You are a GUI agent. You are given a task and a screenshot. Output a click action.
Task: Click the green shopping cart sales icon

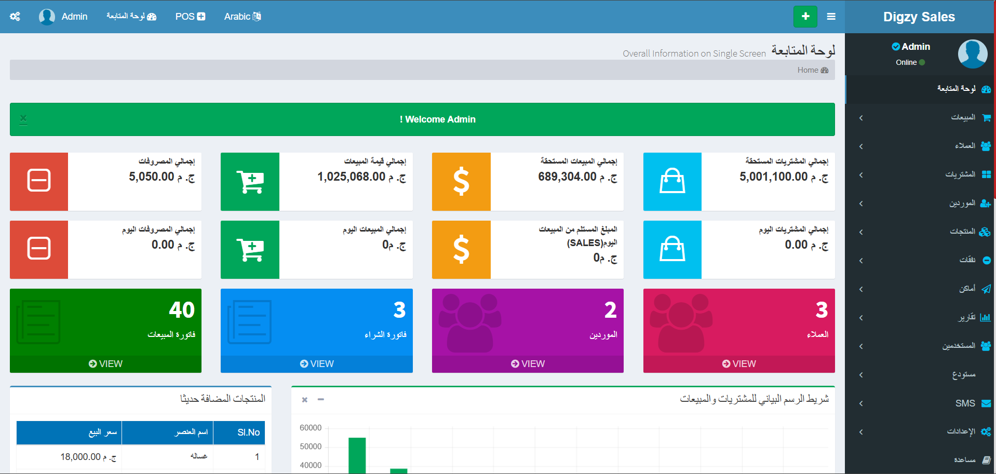coord(250,181)
